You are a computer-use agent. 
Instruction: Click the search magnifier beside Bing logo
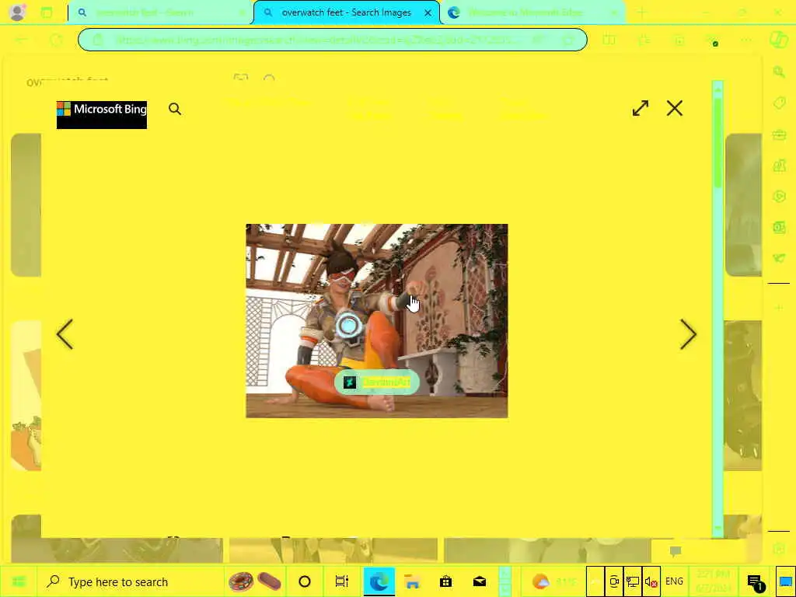pos(175,109)
